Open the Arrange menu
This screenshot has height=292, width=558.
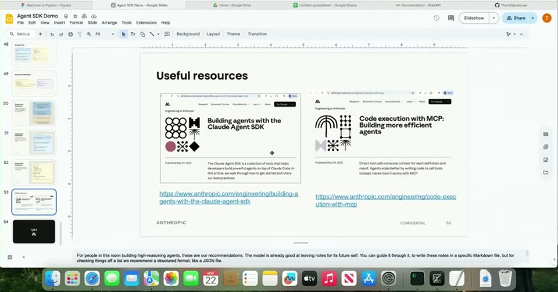click(109, 23)
